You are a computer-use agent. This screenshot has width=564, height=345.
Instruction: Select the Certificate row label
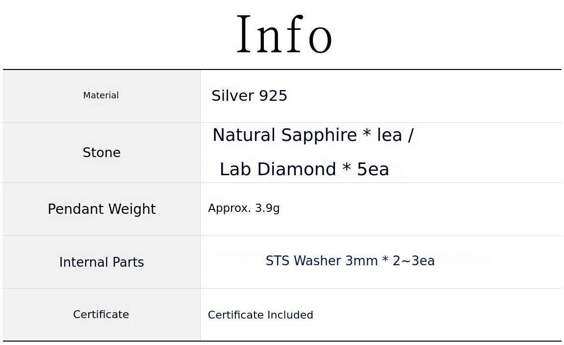101,315
